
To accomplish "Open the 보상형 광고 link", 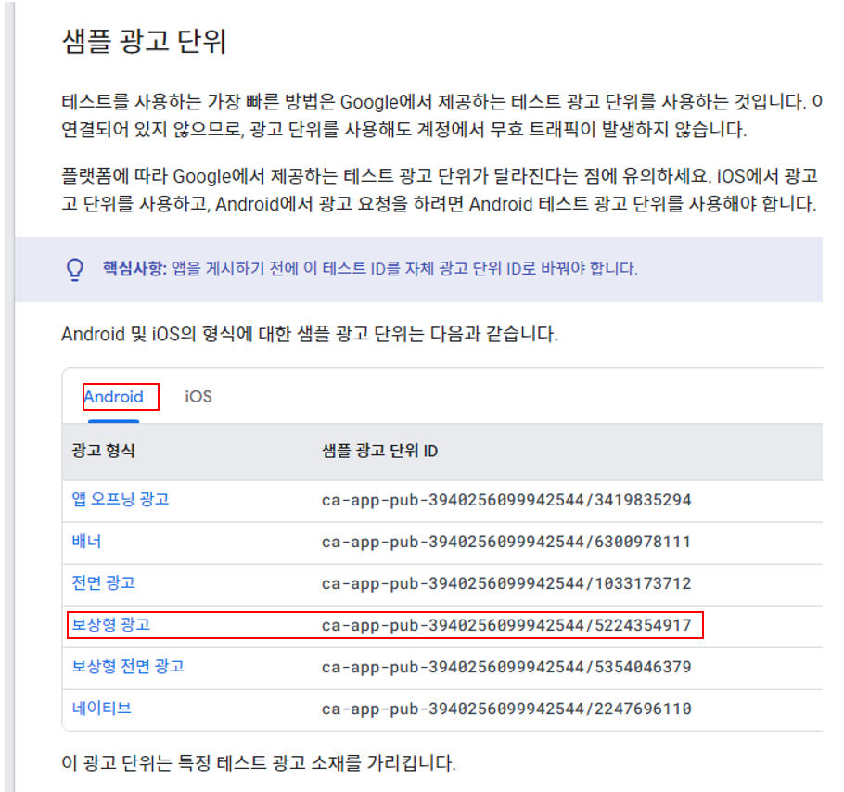I will coord(111,625).
